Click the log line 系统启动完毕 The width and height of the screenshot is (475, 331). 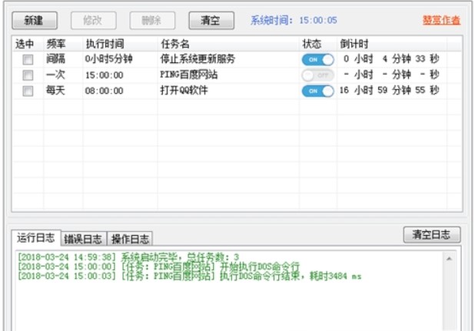128,257
